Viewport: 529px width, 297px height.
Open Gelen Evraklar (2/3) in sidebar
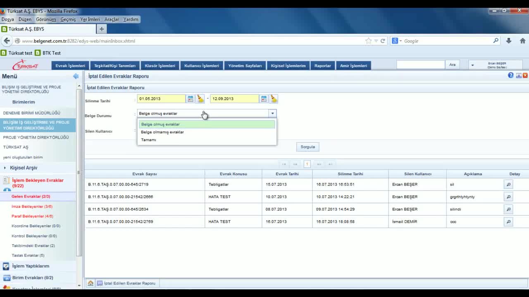tap(31, 197)
